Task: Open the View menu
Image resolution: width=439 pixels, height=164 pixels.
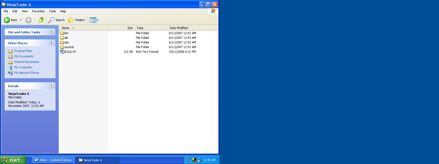Action: click(x=25, y=11)
